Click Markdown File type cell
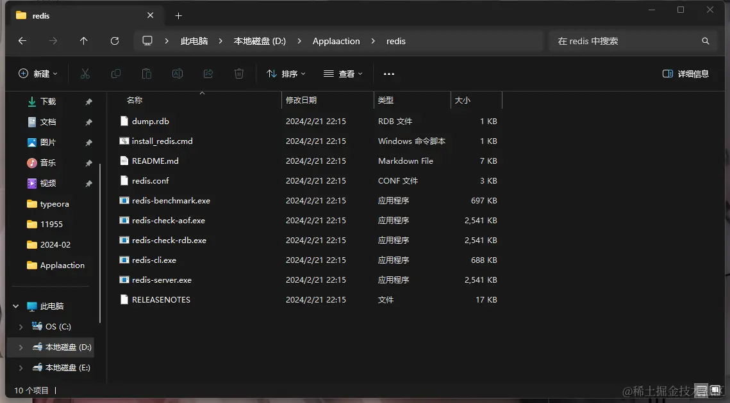This screenshot has width=730, height=403. coord(406,161)
